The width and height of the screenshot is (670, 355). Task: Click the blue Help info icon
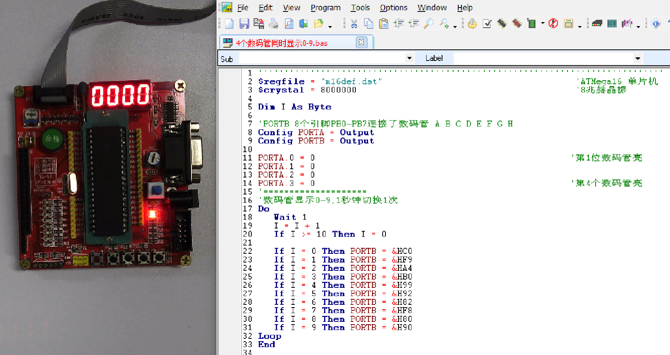tap(656, 24)
